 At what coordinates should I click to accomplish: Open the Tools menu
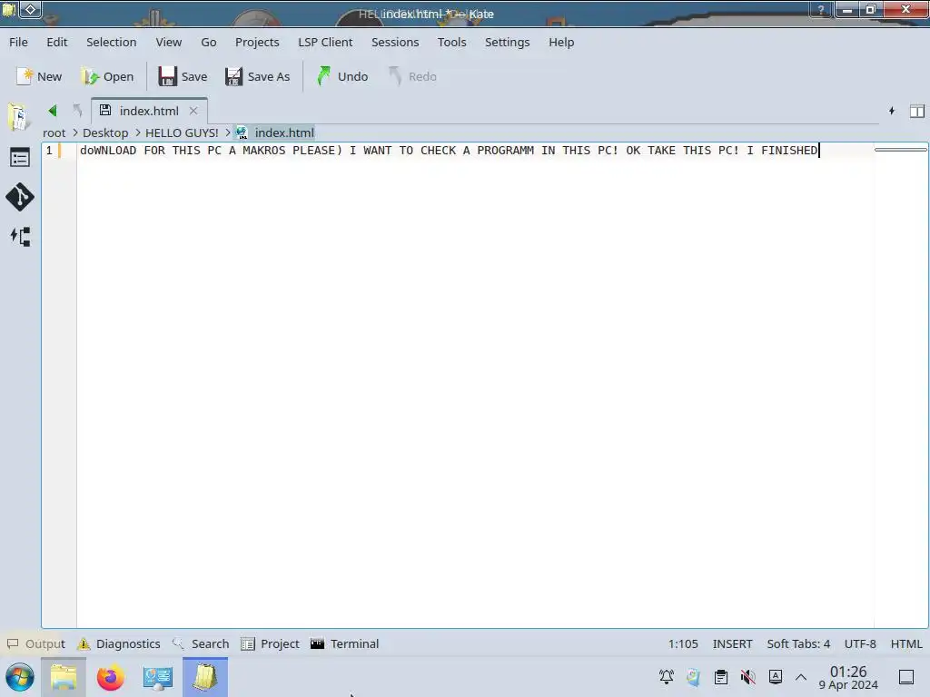pyautogui.click(x=451, y=42)
